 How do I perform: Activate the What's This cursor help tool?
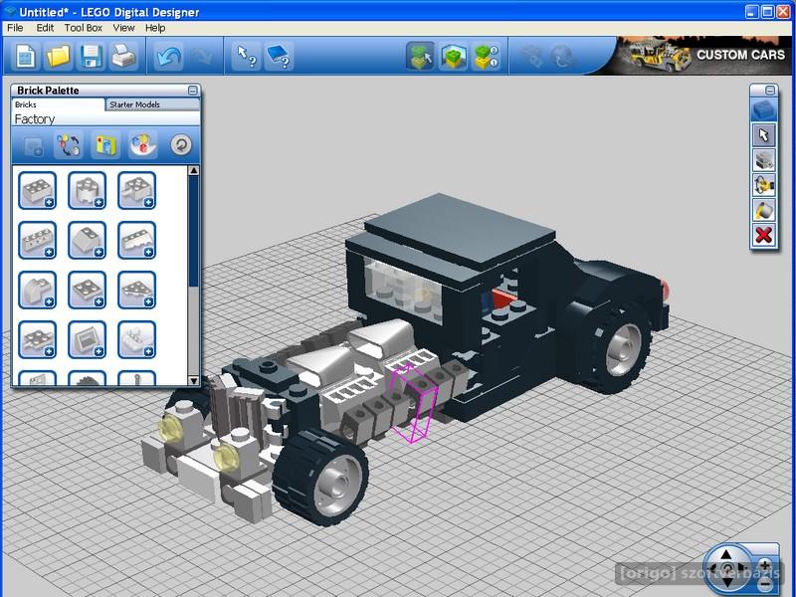(246, 56)
